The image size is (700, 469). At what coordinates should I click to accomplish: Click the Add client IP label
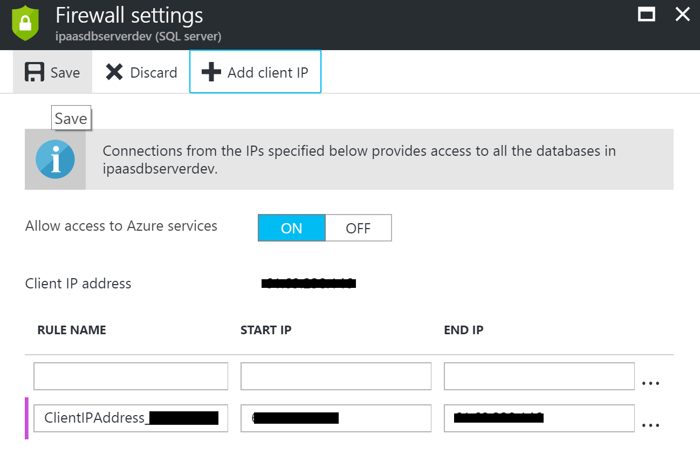(x=268, y=73)
